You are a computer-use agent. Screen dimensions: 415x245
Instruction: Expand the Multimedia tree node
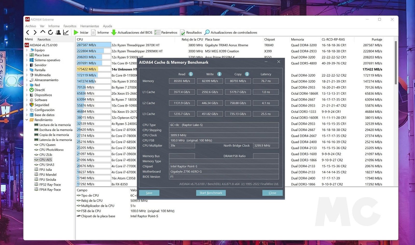(26, 75)
